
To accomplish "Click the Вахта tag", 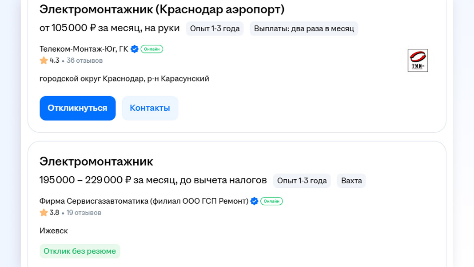I will pos(351,181).
